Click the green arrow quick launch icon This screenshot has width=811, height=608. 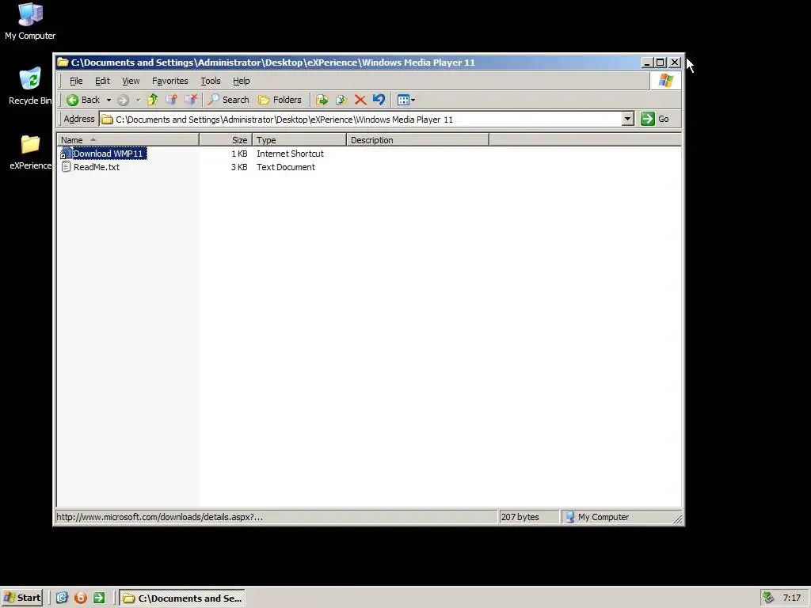click(x=99, y=598)
